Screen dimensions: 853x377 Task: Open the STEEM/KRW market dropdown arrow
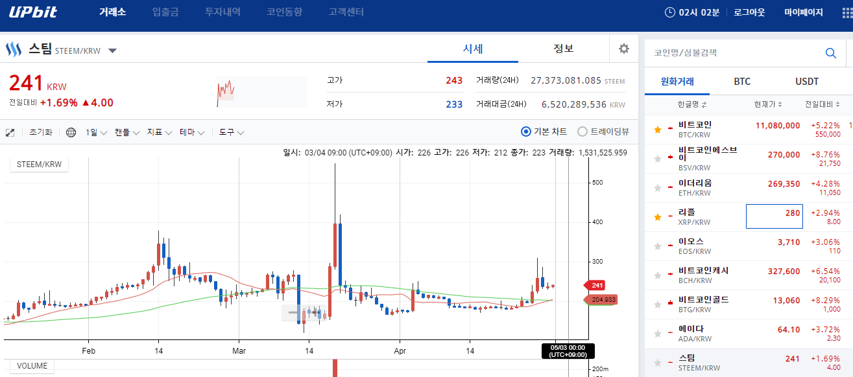pos(112,51)
